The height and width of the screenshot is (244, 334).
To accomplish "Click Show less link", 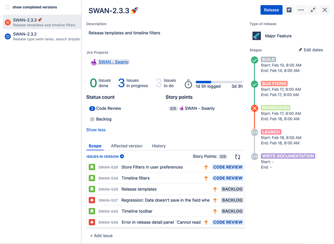I will pos(96,130).
